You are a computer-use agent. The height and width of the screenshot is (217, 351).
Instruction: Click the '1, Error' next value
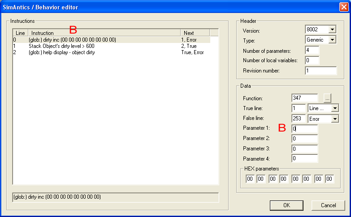click(189, 40)
